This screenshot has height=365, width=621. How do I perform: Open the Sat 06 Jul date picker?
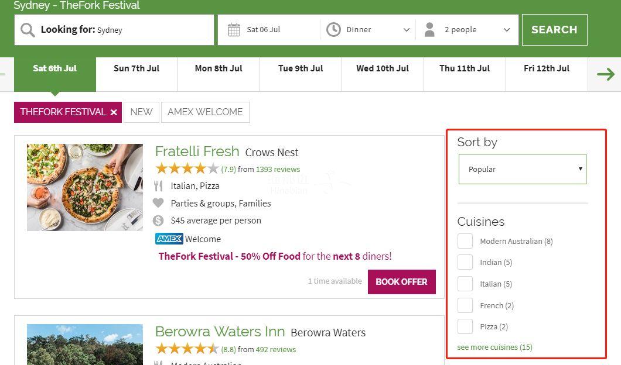point(268,30)
